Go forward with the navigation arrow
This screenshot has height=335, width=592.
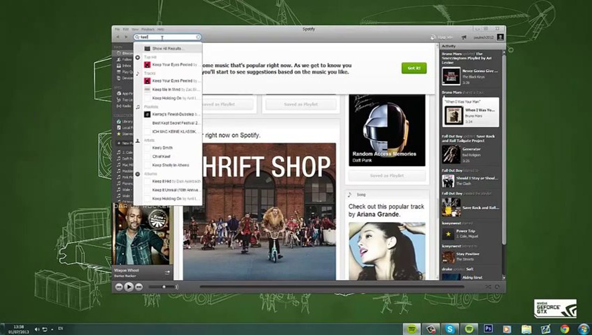coord(126,37)
